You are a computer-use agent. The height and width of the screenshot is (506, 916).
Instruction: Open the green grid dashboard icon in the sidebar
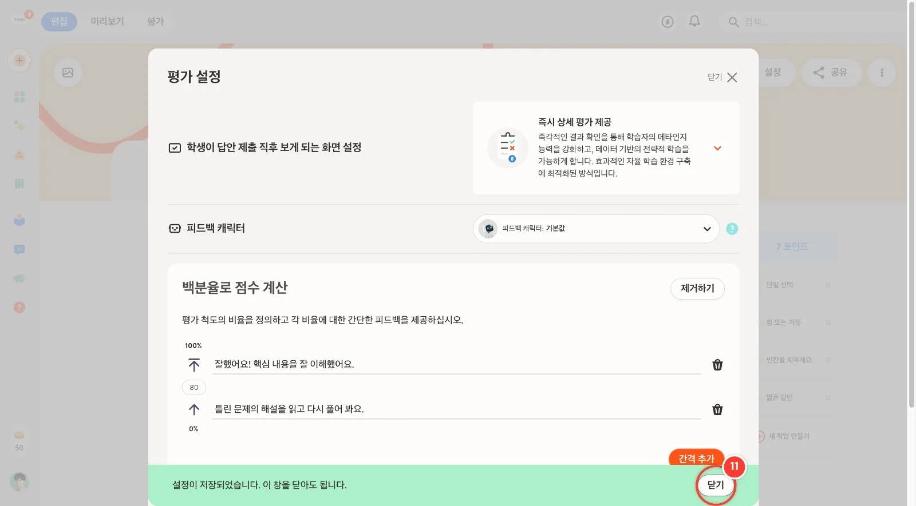tap(19, 97)
